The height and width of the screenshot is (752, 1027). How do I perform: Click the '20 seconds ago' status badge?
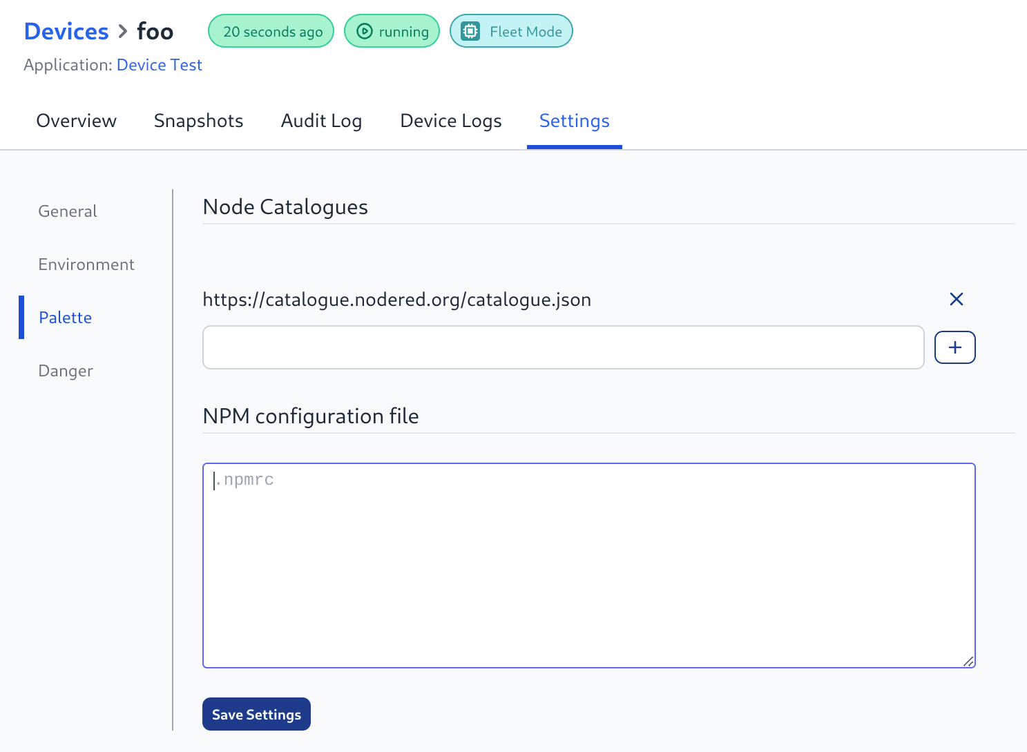tap(270, 30)
